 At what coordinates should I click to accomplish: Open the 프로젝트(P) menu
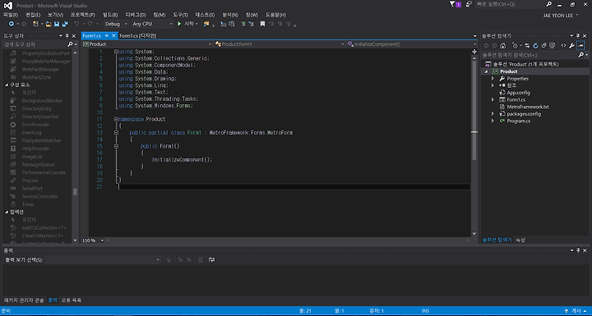click(x=83, y=15)
